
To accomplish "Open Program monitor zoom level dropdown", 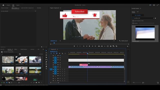I will pyautogui.click(x=61, y=41).
